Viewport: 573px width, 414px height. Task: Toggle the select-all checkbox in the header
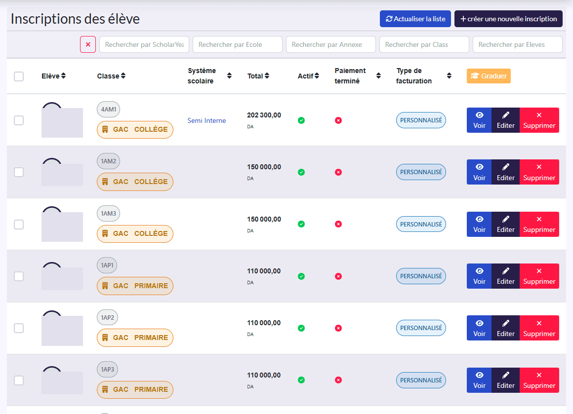pyautogui.click(x=19, y=76)
